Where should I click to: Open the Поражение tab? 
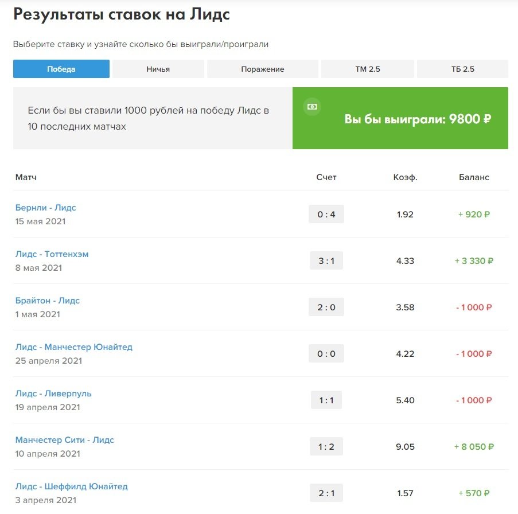click(x=262, y=69)
